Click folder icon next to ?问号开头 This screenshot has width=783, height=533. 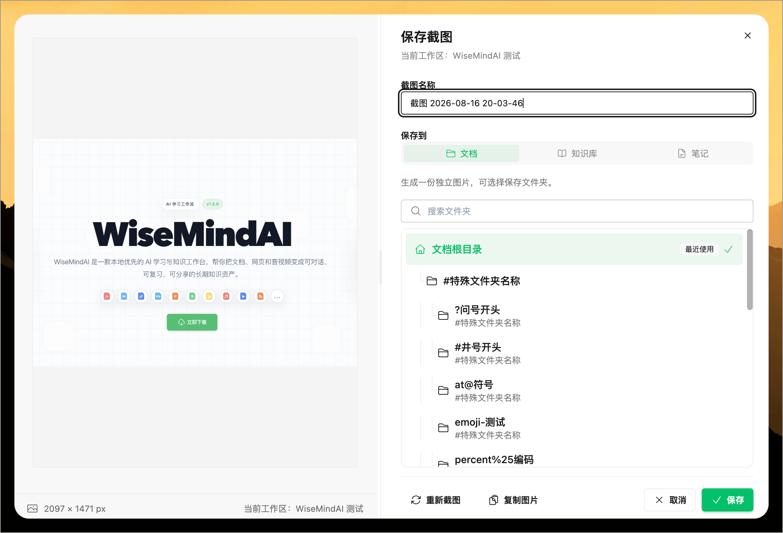pyautogui.click(x=443, y=316)
